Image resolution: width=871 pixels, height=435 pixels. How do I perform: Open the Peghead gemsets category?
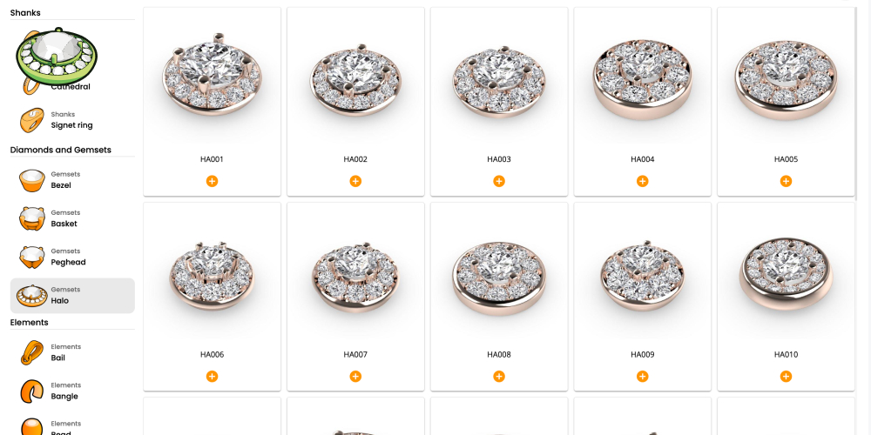click(x=72, y=257)
